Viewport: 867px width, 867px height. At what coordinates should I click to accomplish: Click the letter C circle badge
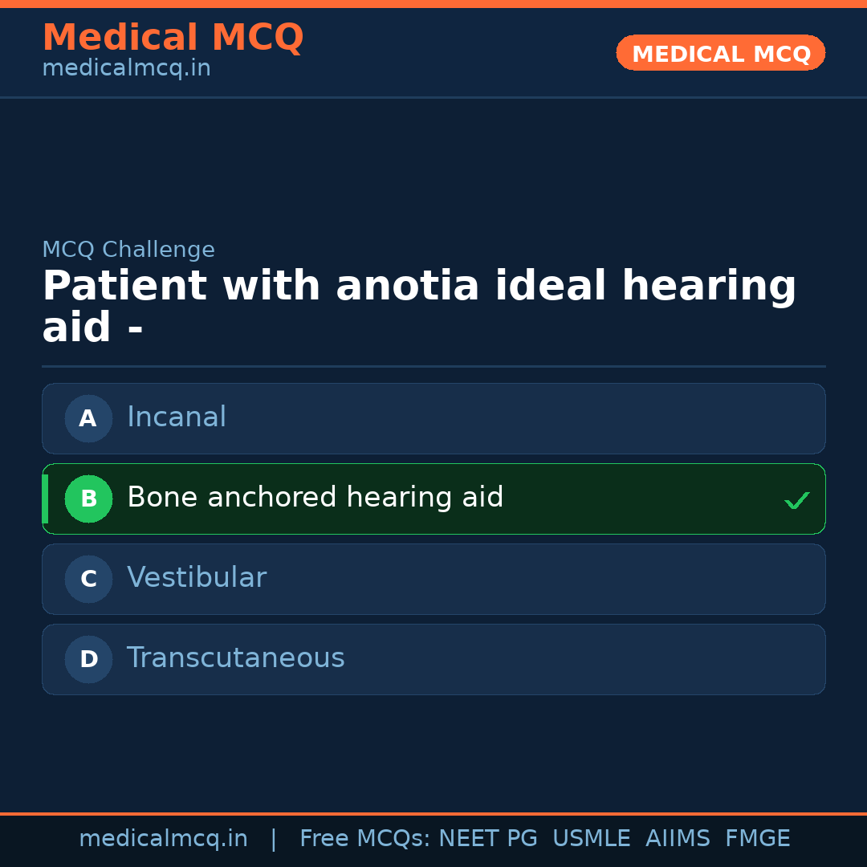[x=88, y=579]
